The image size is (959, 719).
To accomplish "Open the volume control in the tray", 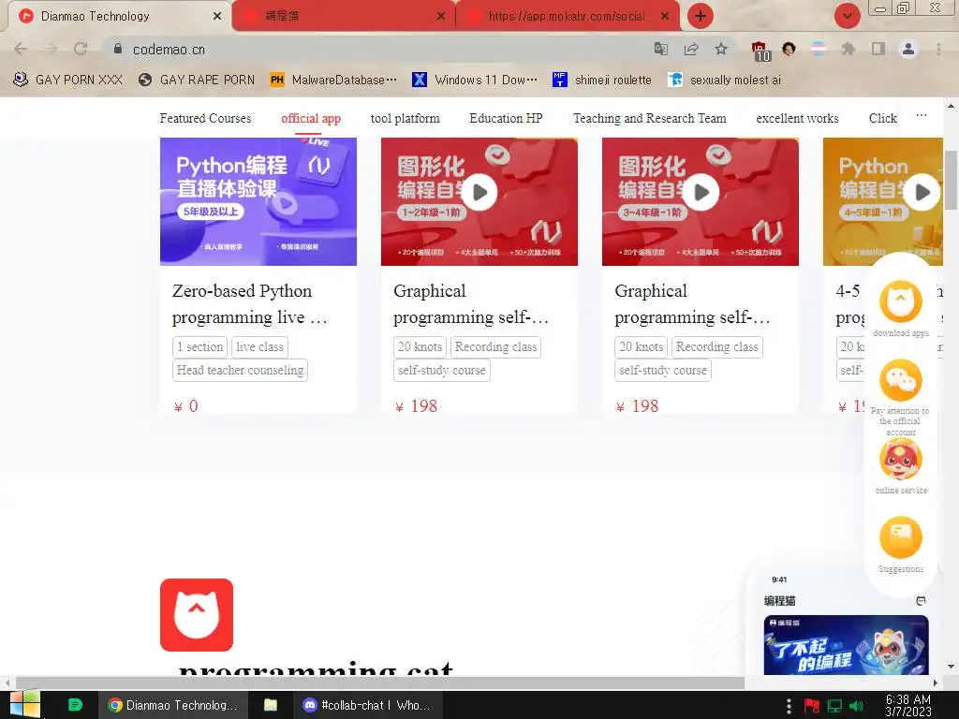I will [x=856, y=706].
